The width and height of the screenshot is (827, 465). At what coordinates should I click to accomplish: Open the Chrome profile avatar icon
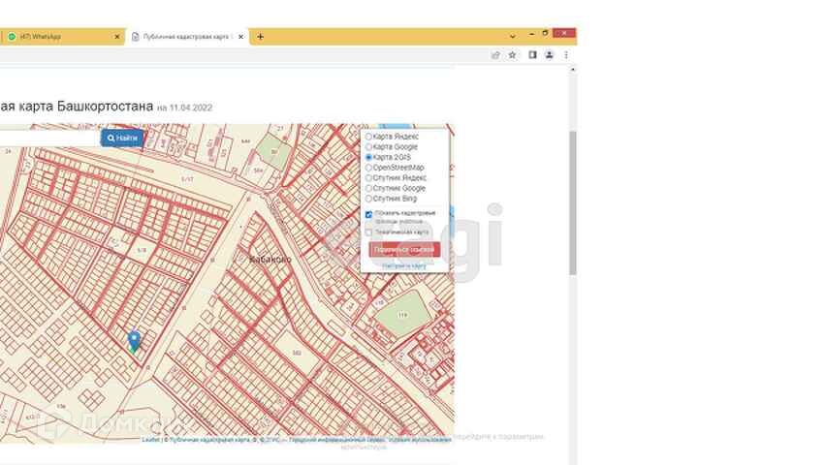pos(549,55)
